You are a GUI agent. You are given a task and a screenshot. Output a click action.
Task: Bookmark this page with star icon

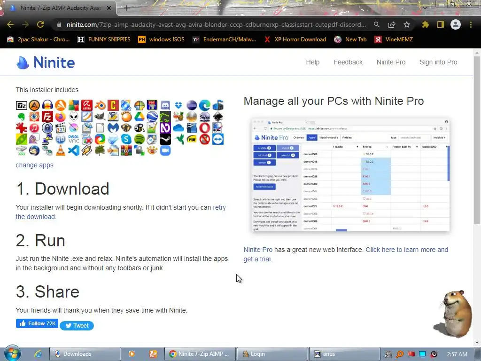[x=406, y=24]
